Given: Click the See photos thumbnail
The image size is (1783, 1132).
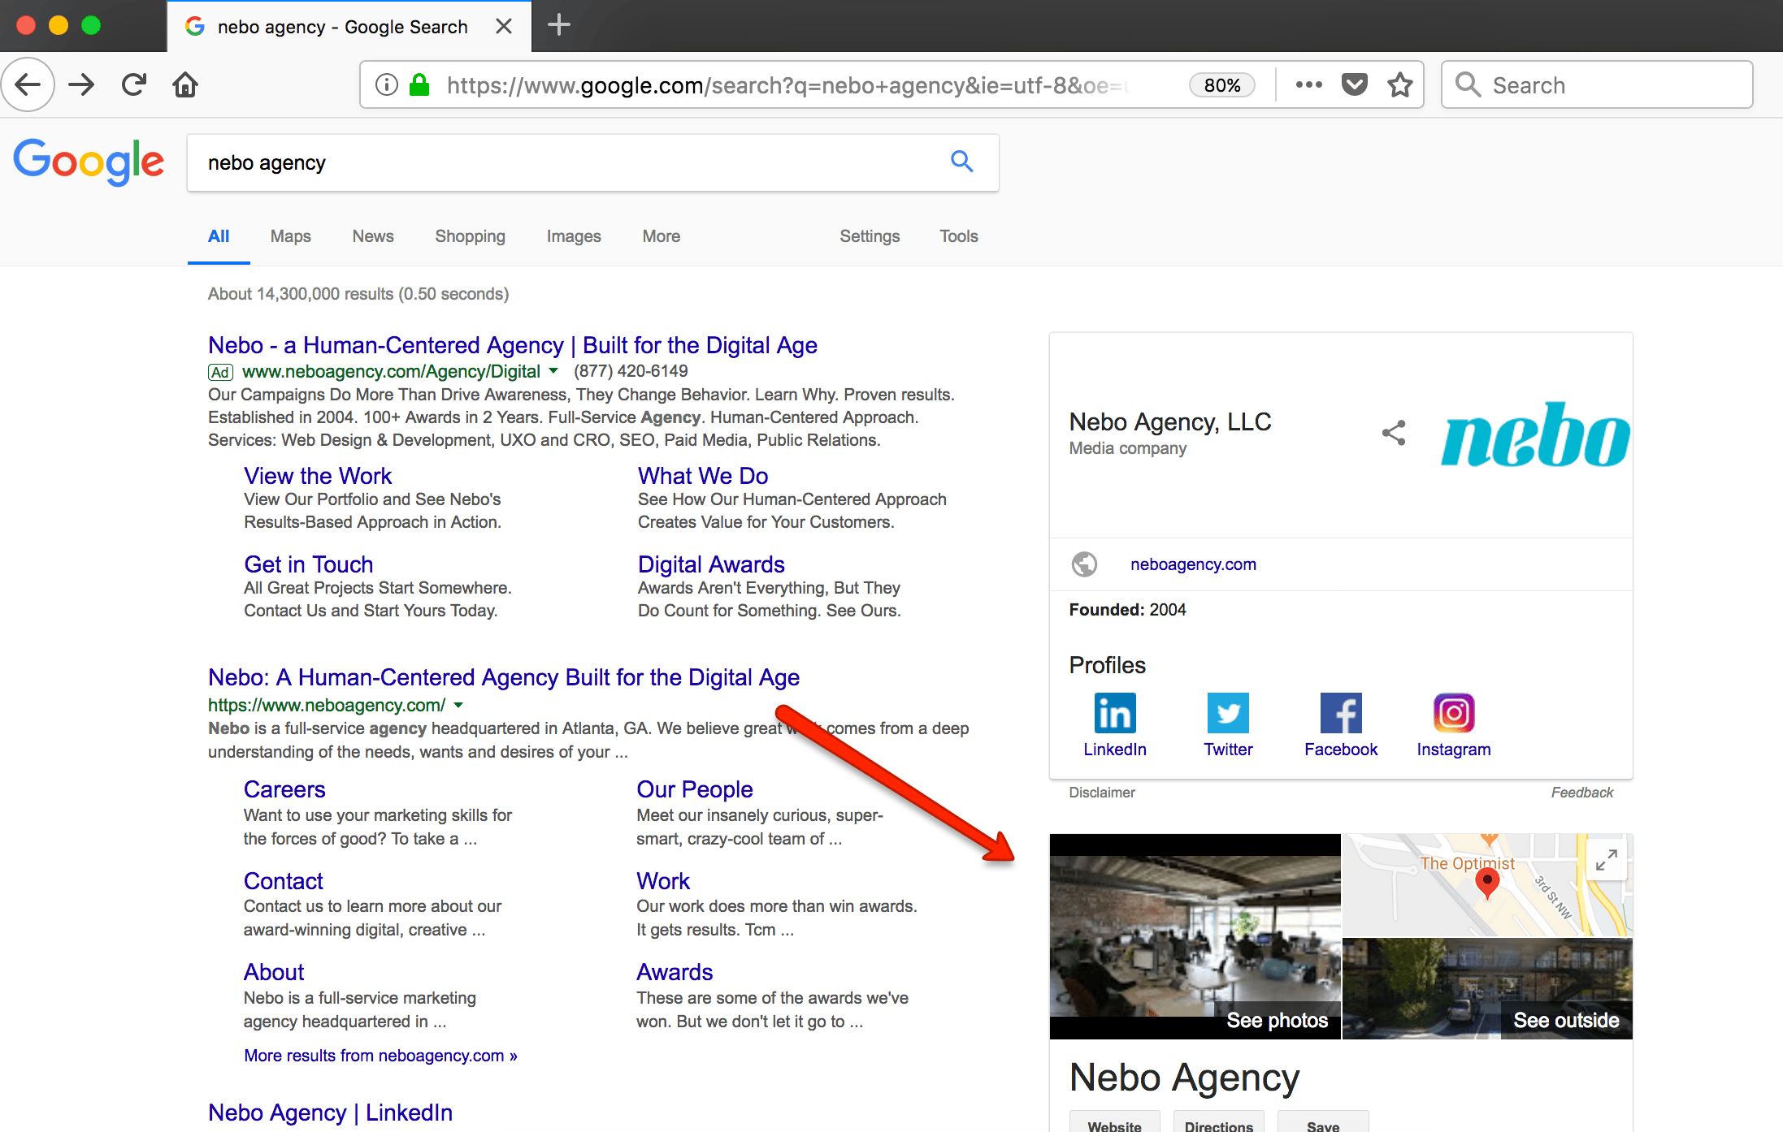Looking at the screenshot, I should pyautogui.click(x=1195, y=935).
